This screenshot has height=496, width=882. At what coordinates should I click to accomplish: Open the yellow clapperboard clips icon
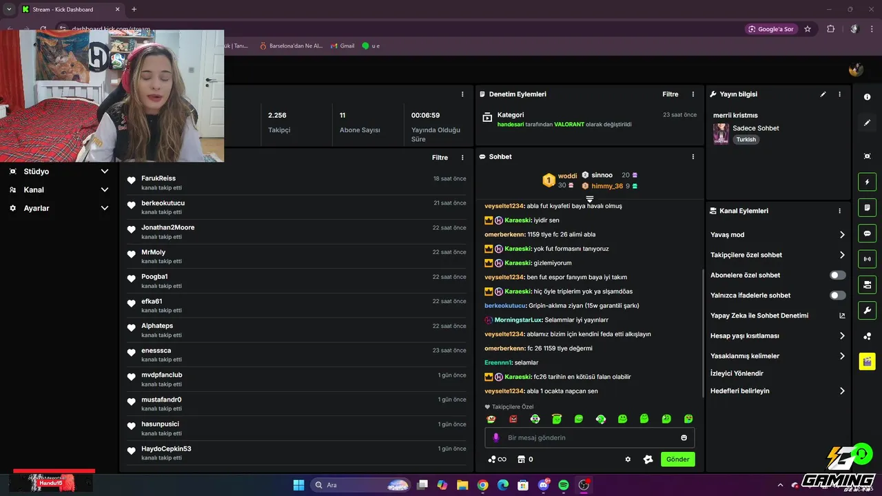click(867, 362)
